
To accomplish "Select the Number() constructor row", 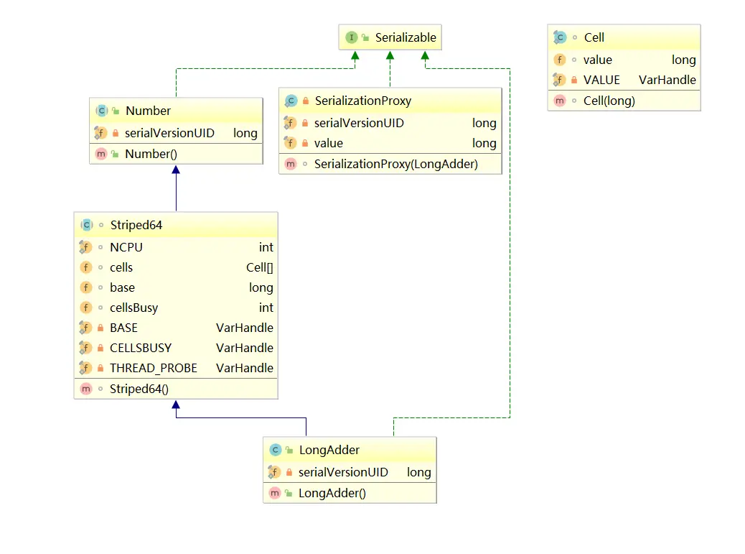I will 176,154.
